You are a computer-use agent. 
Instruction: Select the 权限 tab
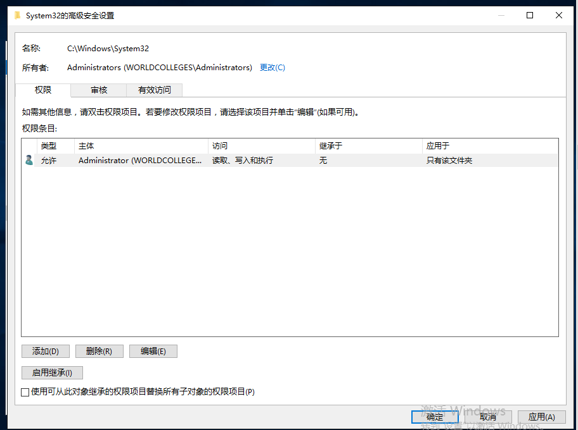42,90
